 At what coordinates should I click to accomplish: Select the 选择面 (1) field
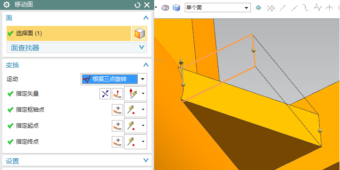point(69,33)
